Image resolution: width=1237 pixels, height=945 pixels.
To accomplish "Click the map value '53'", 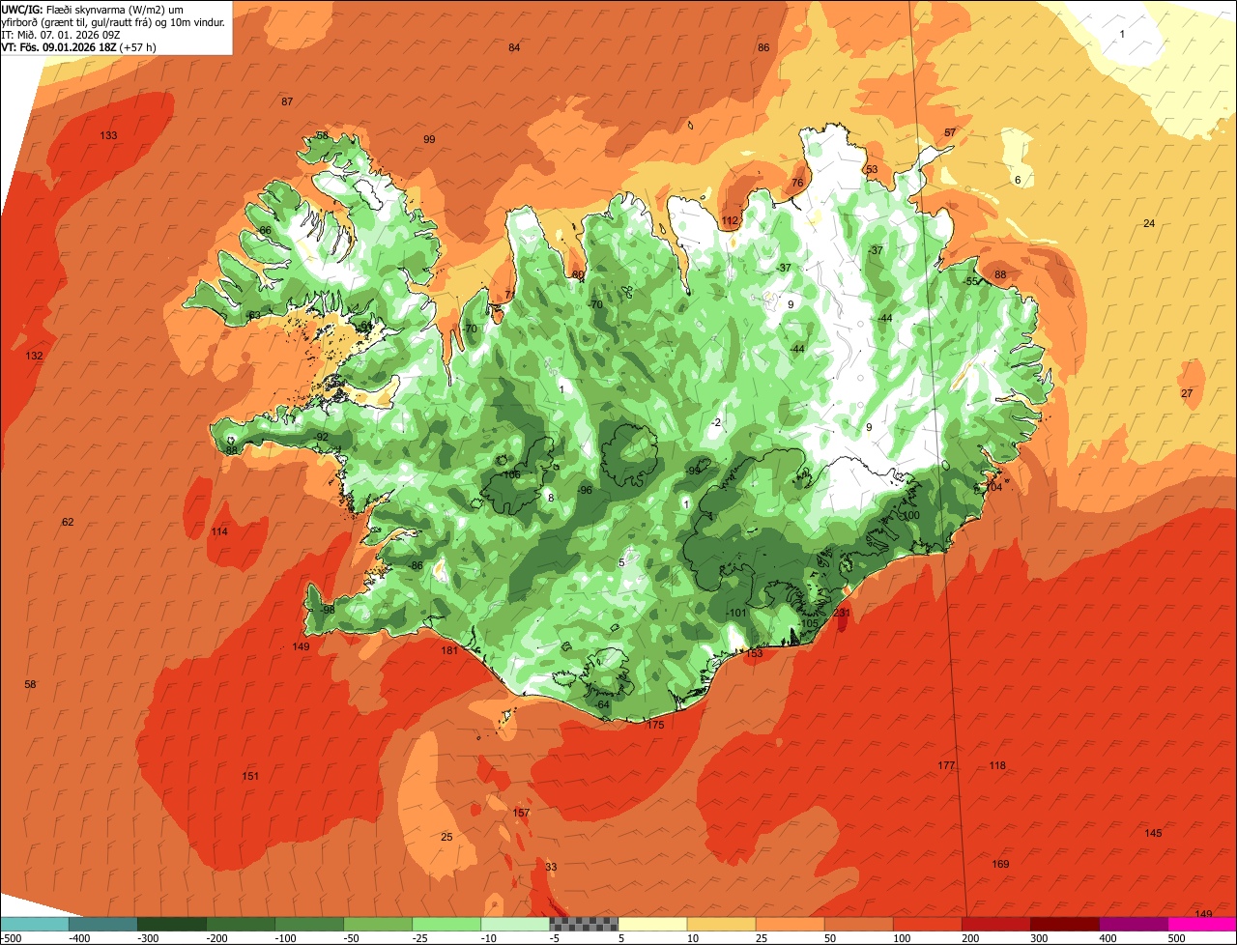I will click(x=872, y=170).
